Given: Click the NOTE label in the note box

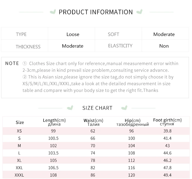Looking at the screenshot, I should (12, 63).
